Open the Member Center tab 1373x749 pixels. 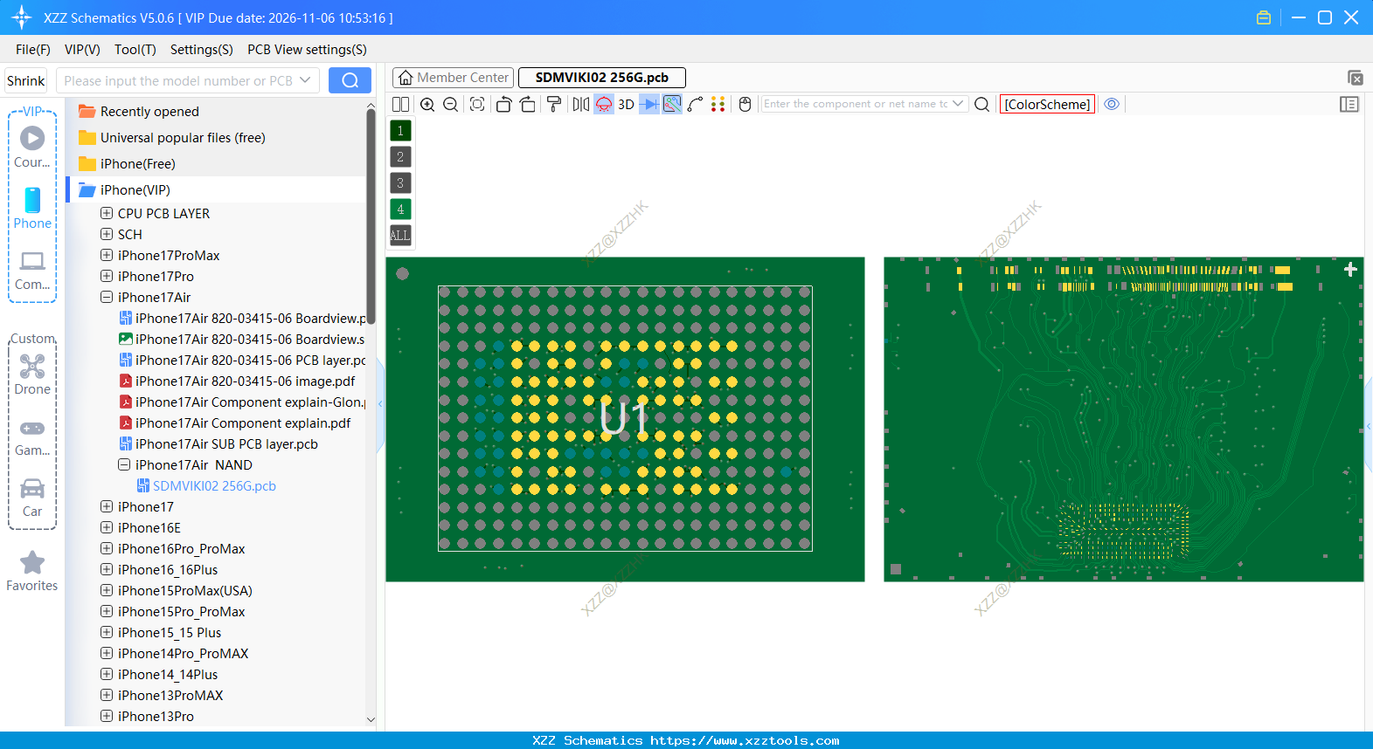[454, 78]
